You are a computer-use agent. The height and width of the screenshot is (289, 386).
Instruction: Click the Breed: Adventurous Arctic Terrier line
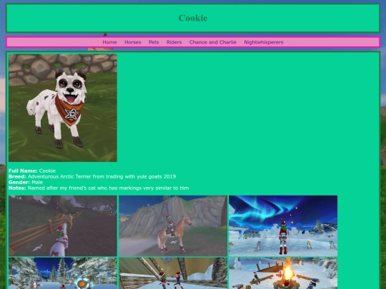click(92, 176)
